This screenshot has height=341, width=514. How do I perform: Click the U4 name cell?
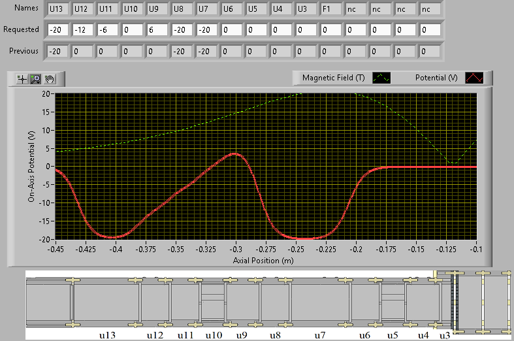[281, 9]
